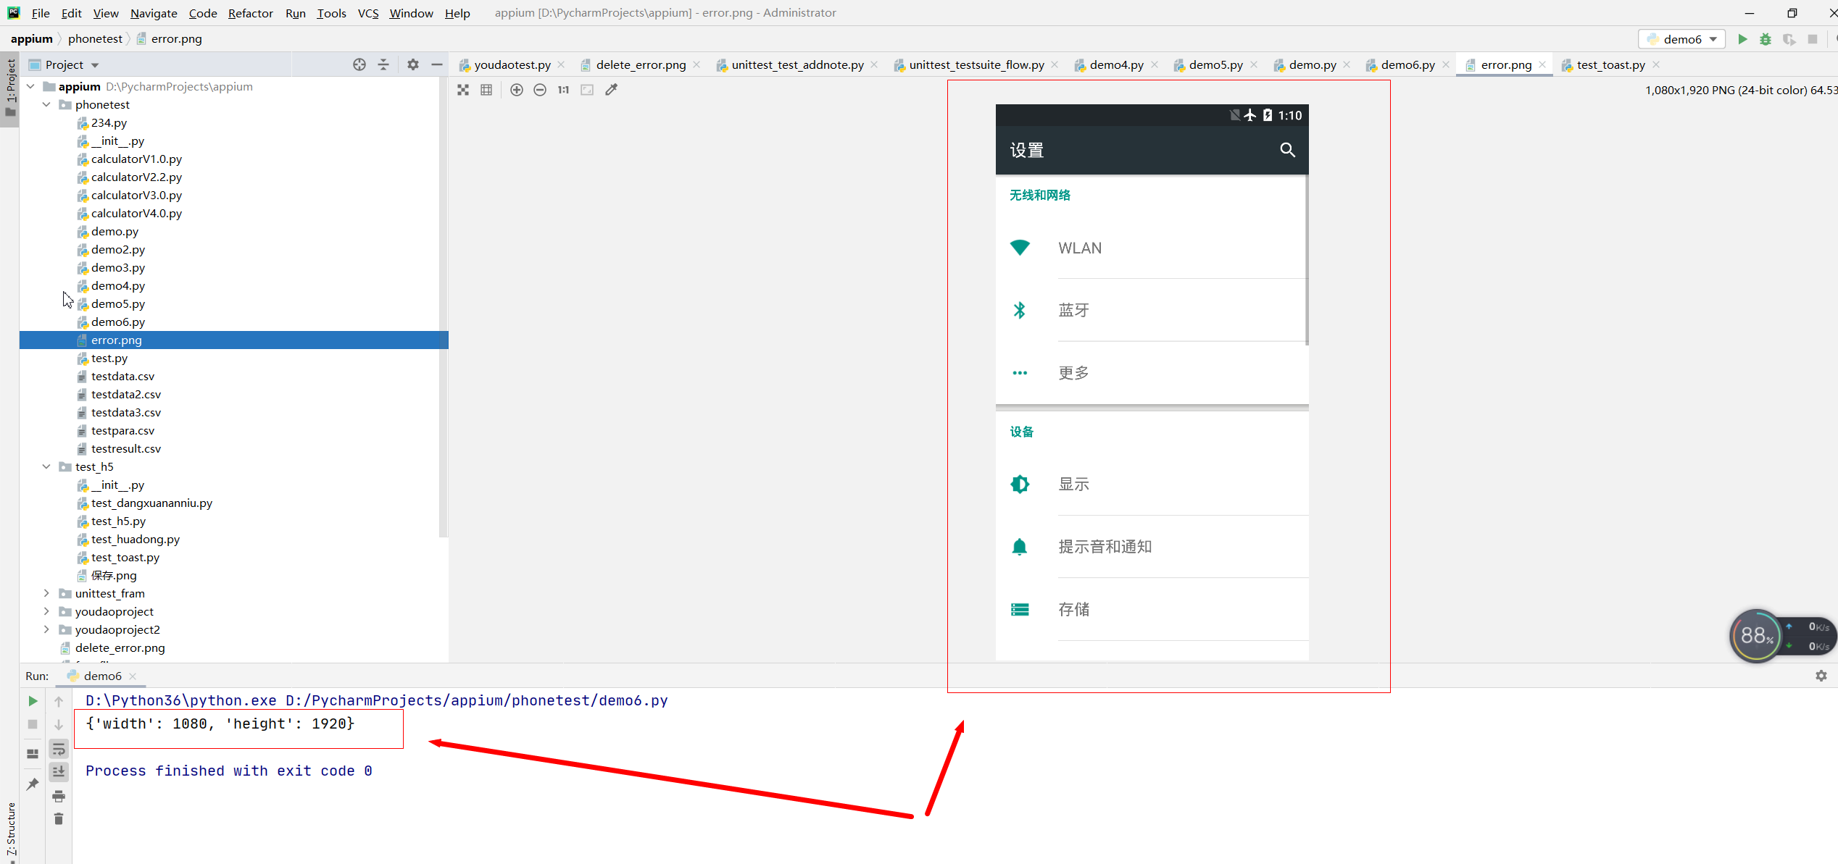Clear the console with the trash icon
This screenshot has height=864, width=1838.
point(59,819)
